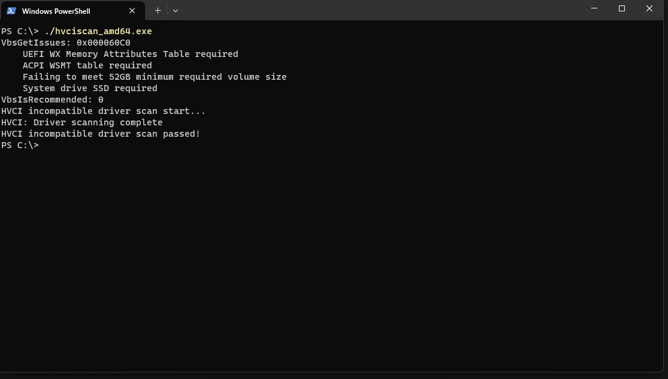
Task: Click the minimize icon in the title bar
Action: point(594,8)
